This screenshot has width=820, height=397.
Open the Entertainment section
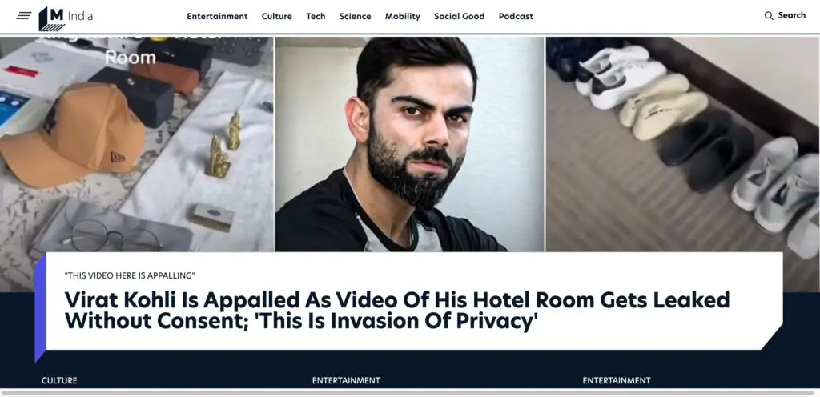pos(217,16)
